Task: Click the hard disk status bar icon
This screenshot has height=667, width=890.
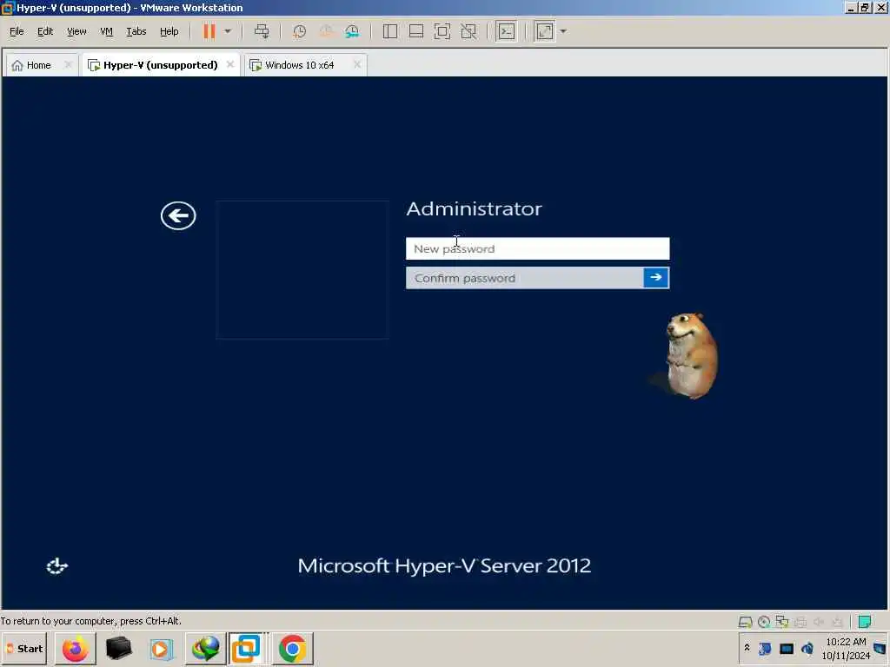Action: tap(745, 622)
